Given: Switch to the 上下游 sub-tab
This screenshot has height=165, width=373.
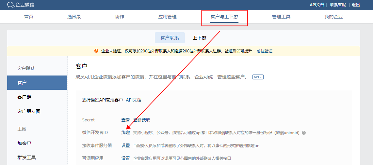Looking at the screenshot, I should click(199, 38).
